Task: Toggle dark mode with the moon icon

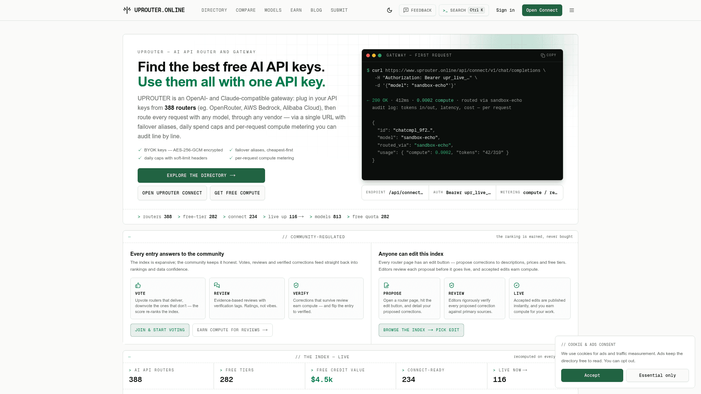Action: [390, 10]
